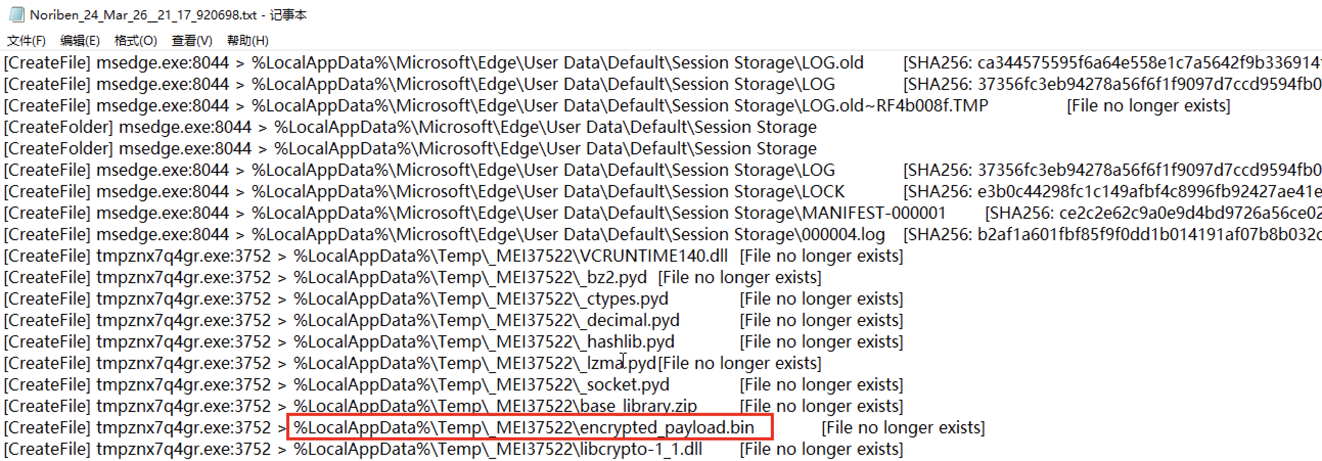Place cursor on libcrypto-1_1.dll file name

[x=641, y=449]
